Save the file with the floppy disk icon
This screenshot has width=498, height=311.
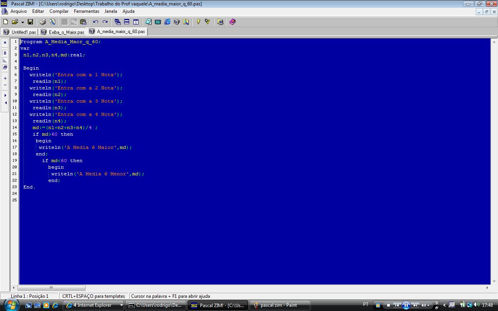[30, 22]
